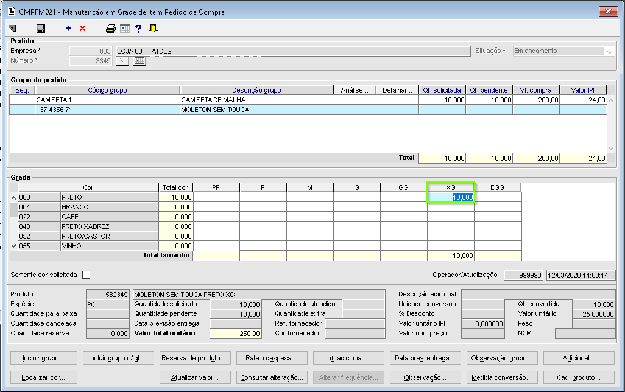Click the blue plus add record icon
Screen dimensions: 625x392
coord(68,29)
